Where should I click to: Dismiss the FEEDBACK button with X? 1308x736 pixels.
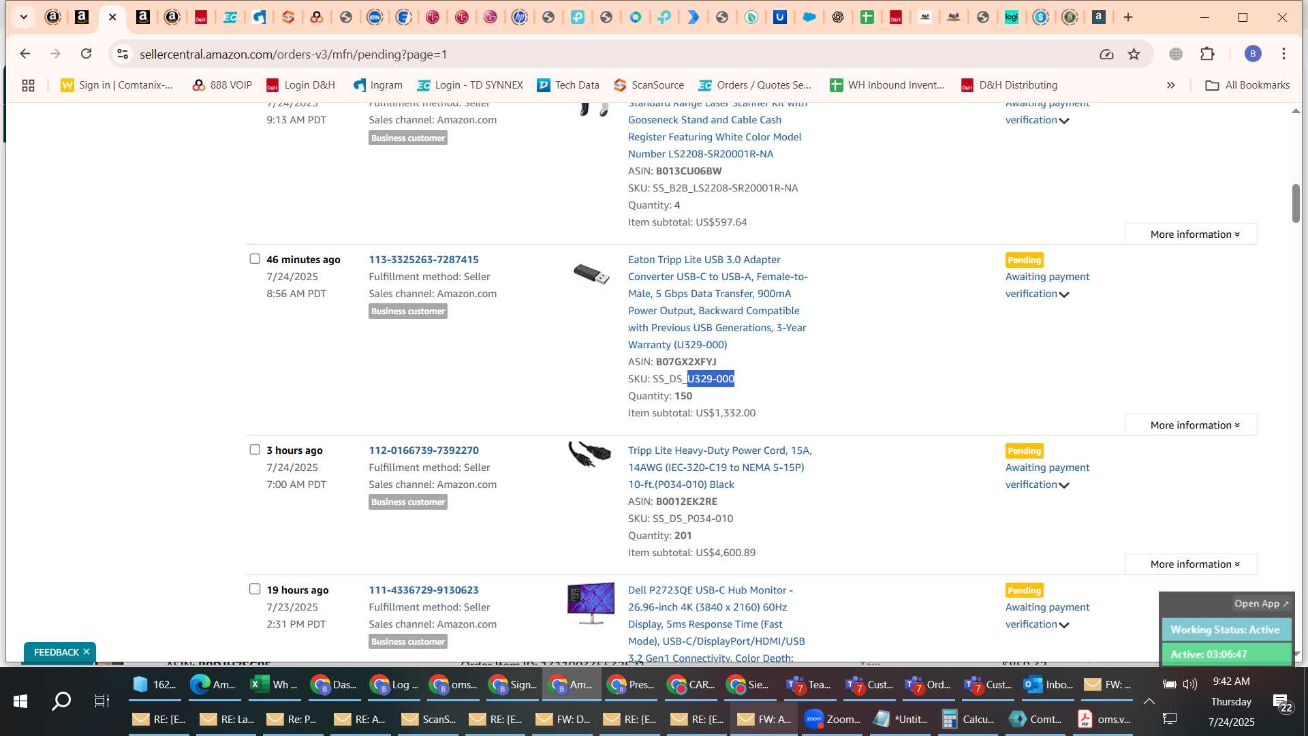[87, 652]
